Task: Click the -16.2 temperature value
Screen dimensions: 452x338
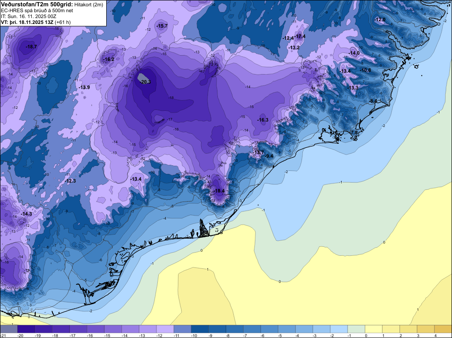Action: click(x=109, y=59)
